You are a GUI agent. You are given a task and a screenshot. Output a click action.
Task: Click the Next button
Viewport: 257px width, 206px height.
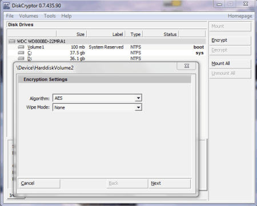(170, 183)
